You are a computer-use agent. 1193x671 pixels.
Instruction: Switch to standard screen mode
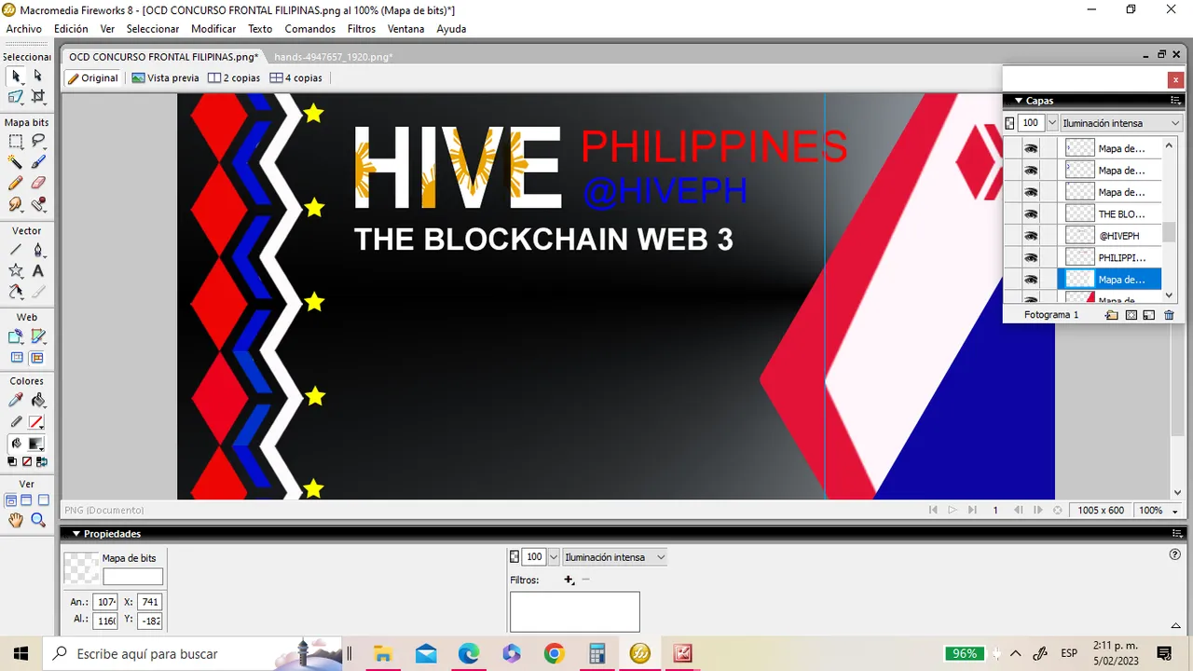tap(12, 500)
